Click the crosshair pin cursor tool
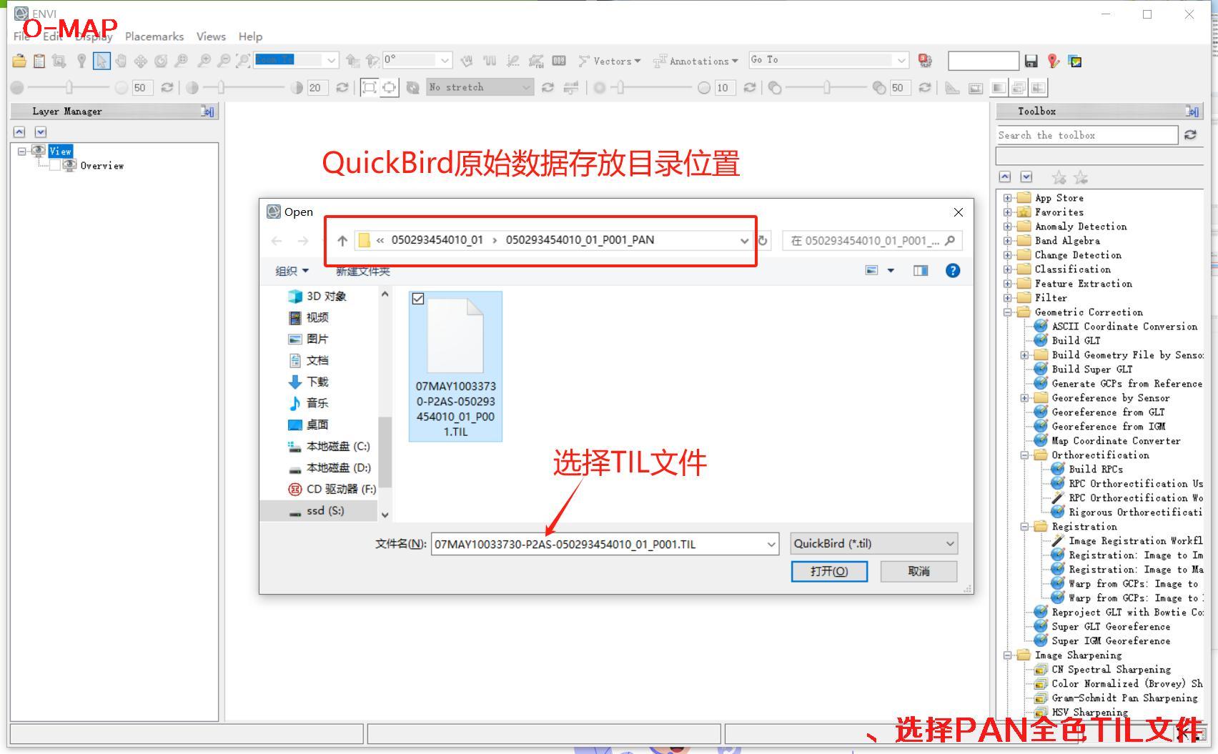Viewport: 1218px width, 754px height. (81, 61)
